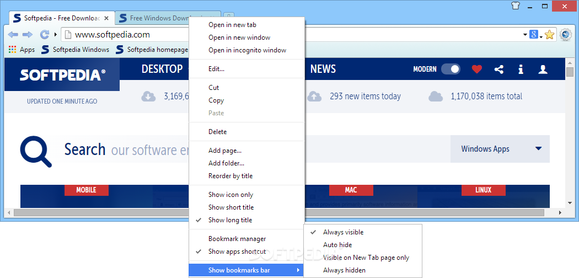Click the browser back arrow

[x=13, y=35]
